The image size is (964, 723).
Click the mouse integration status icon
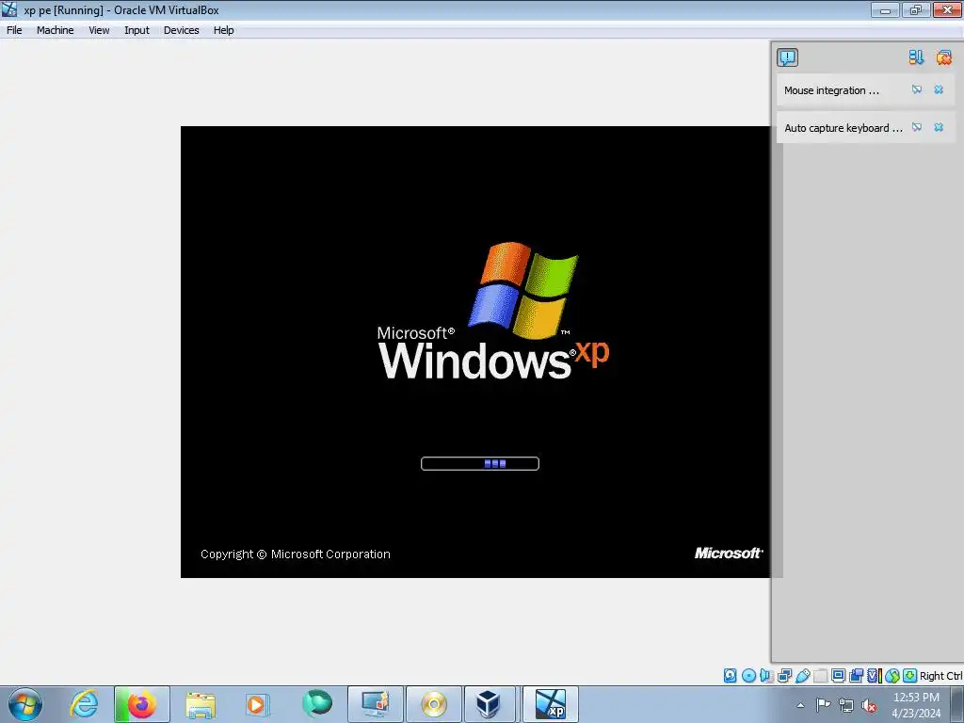[x=892, y=676]
